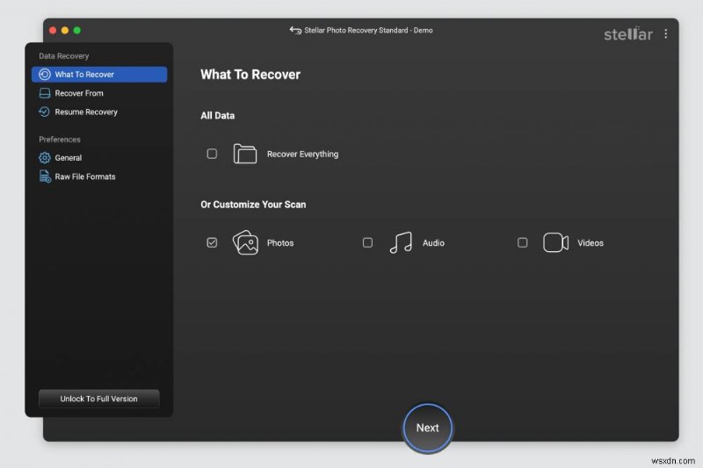This screenshot has width=703, height=468.
Task: Tick the Audio checkbox
Action: 367,242
